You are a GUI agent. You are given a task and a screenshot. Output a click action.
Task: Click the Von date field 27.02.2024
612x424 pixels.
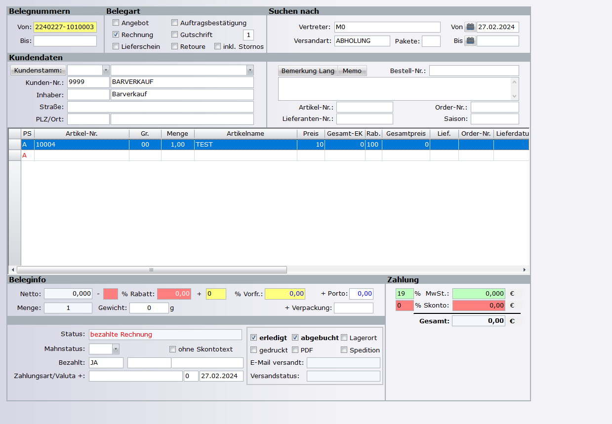(x=498, y=27)
